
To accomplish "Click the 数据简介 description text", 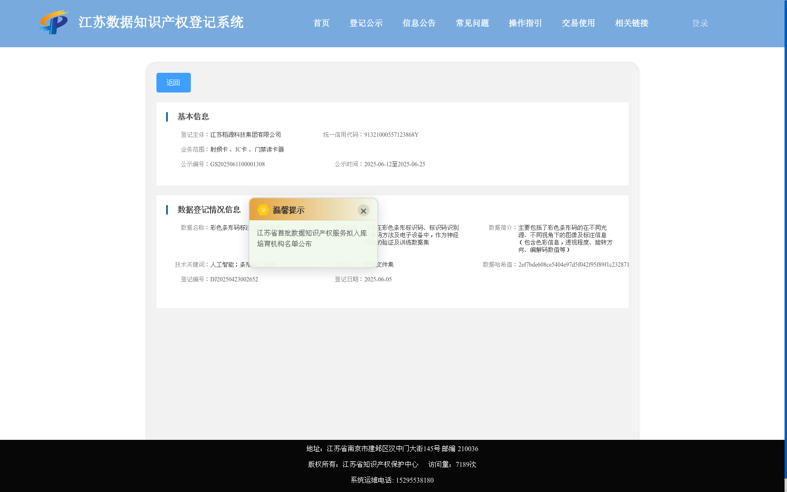I will (565, 239).
